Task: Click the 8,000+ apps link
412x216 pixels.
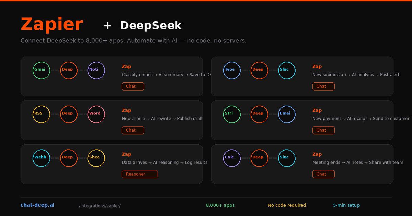Action: [x=220, y=205]
